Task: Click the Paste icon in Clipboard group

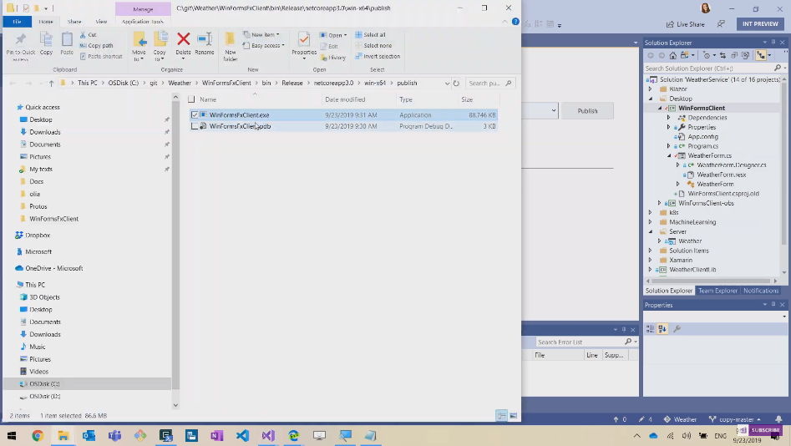Action: [x=67, y=42]
